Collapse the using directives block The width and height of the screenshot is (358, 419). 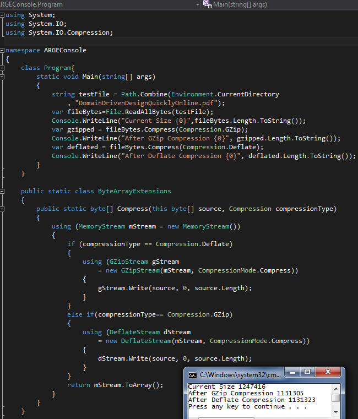[3, 15]
